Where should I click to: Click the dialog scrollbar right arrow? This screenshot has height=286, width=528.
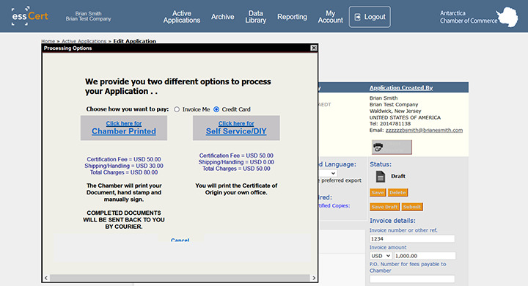[314, 278]
